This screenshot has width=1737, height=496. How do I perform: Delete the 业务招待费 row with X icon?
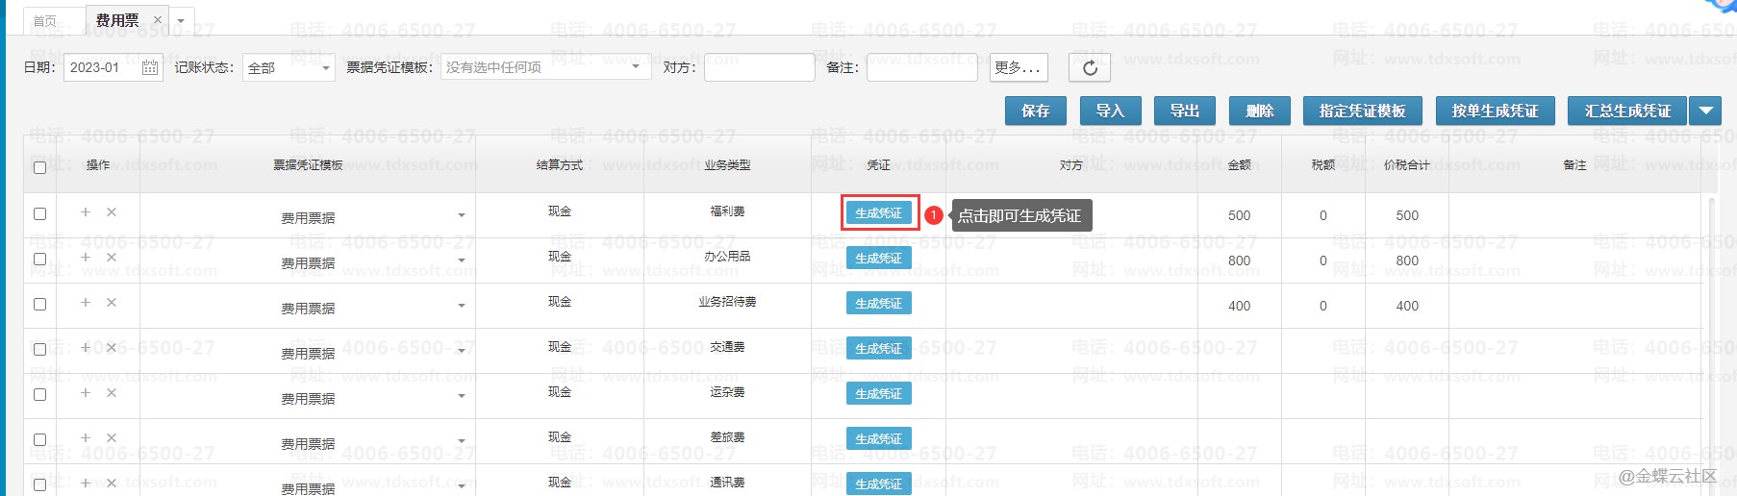coord(112,303)
